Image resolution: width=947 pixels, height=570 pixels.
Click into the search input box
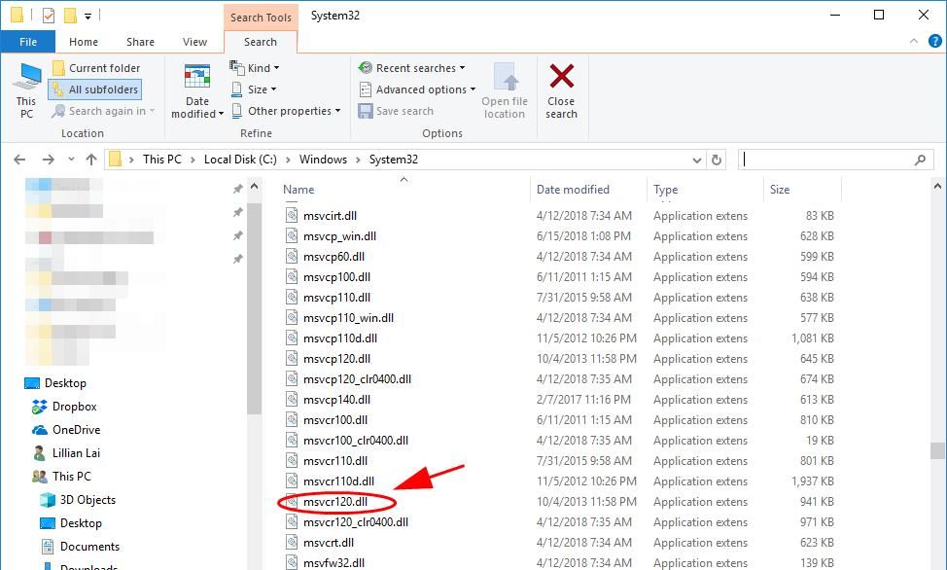pyautogui.click(x=826, y=160)
